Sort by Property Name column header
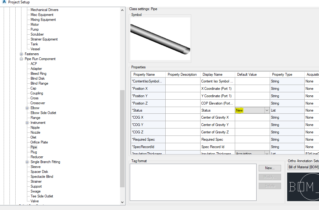The image size is (319, 210). click(x=148, y=74)
